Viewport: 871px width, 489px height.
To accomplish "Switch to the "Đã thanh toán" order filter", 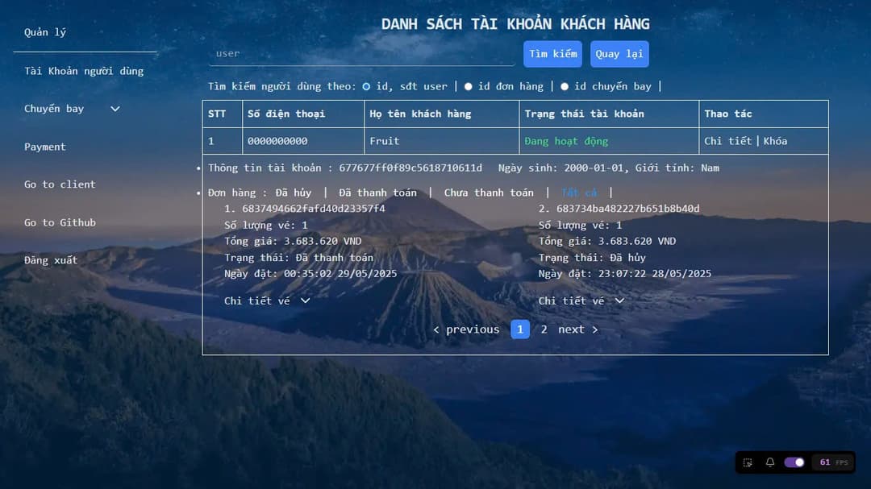I will 377,193.
